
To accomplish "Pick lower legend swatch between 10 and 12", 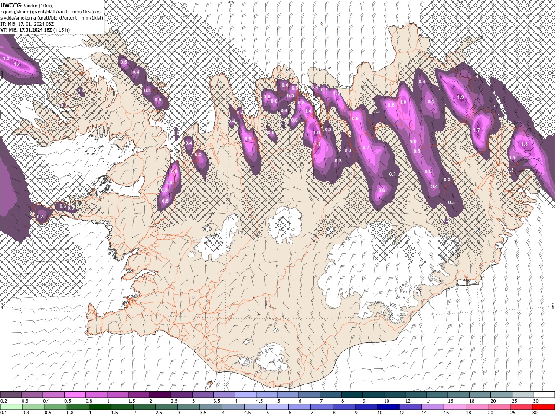I will point(388,407).
